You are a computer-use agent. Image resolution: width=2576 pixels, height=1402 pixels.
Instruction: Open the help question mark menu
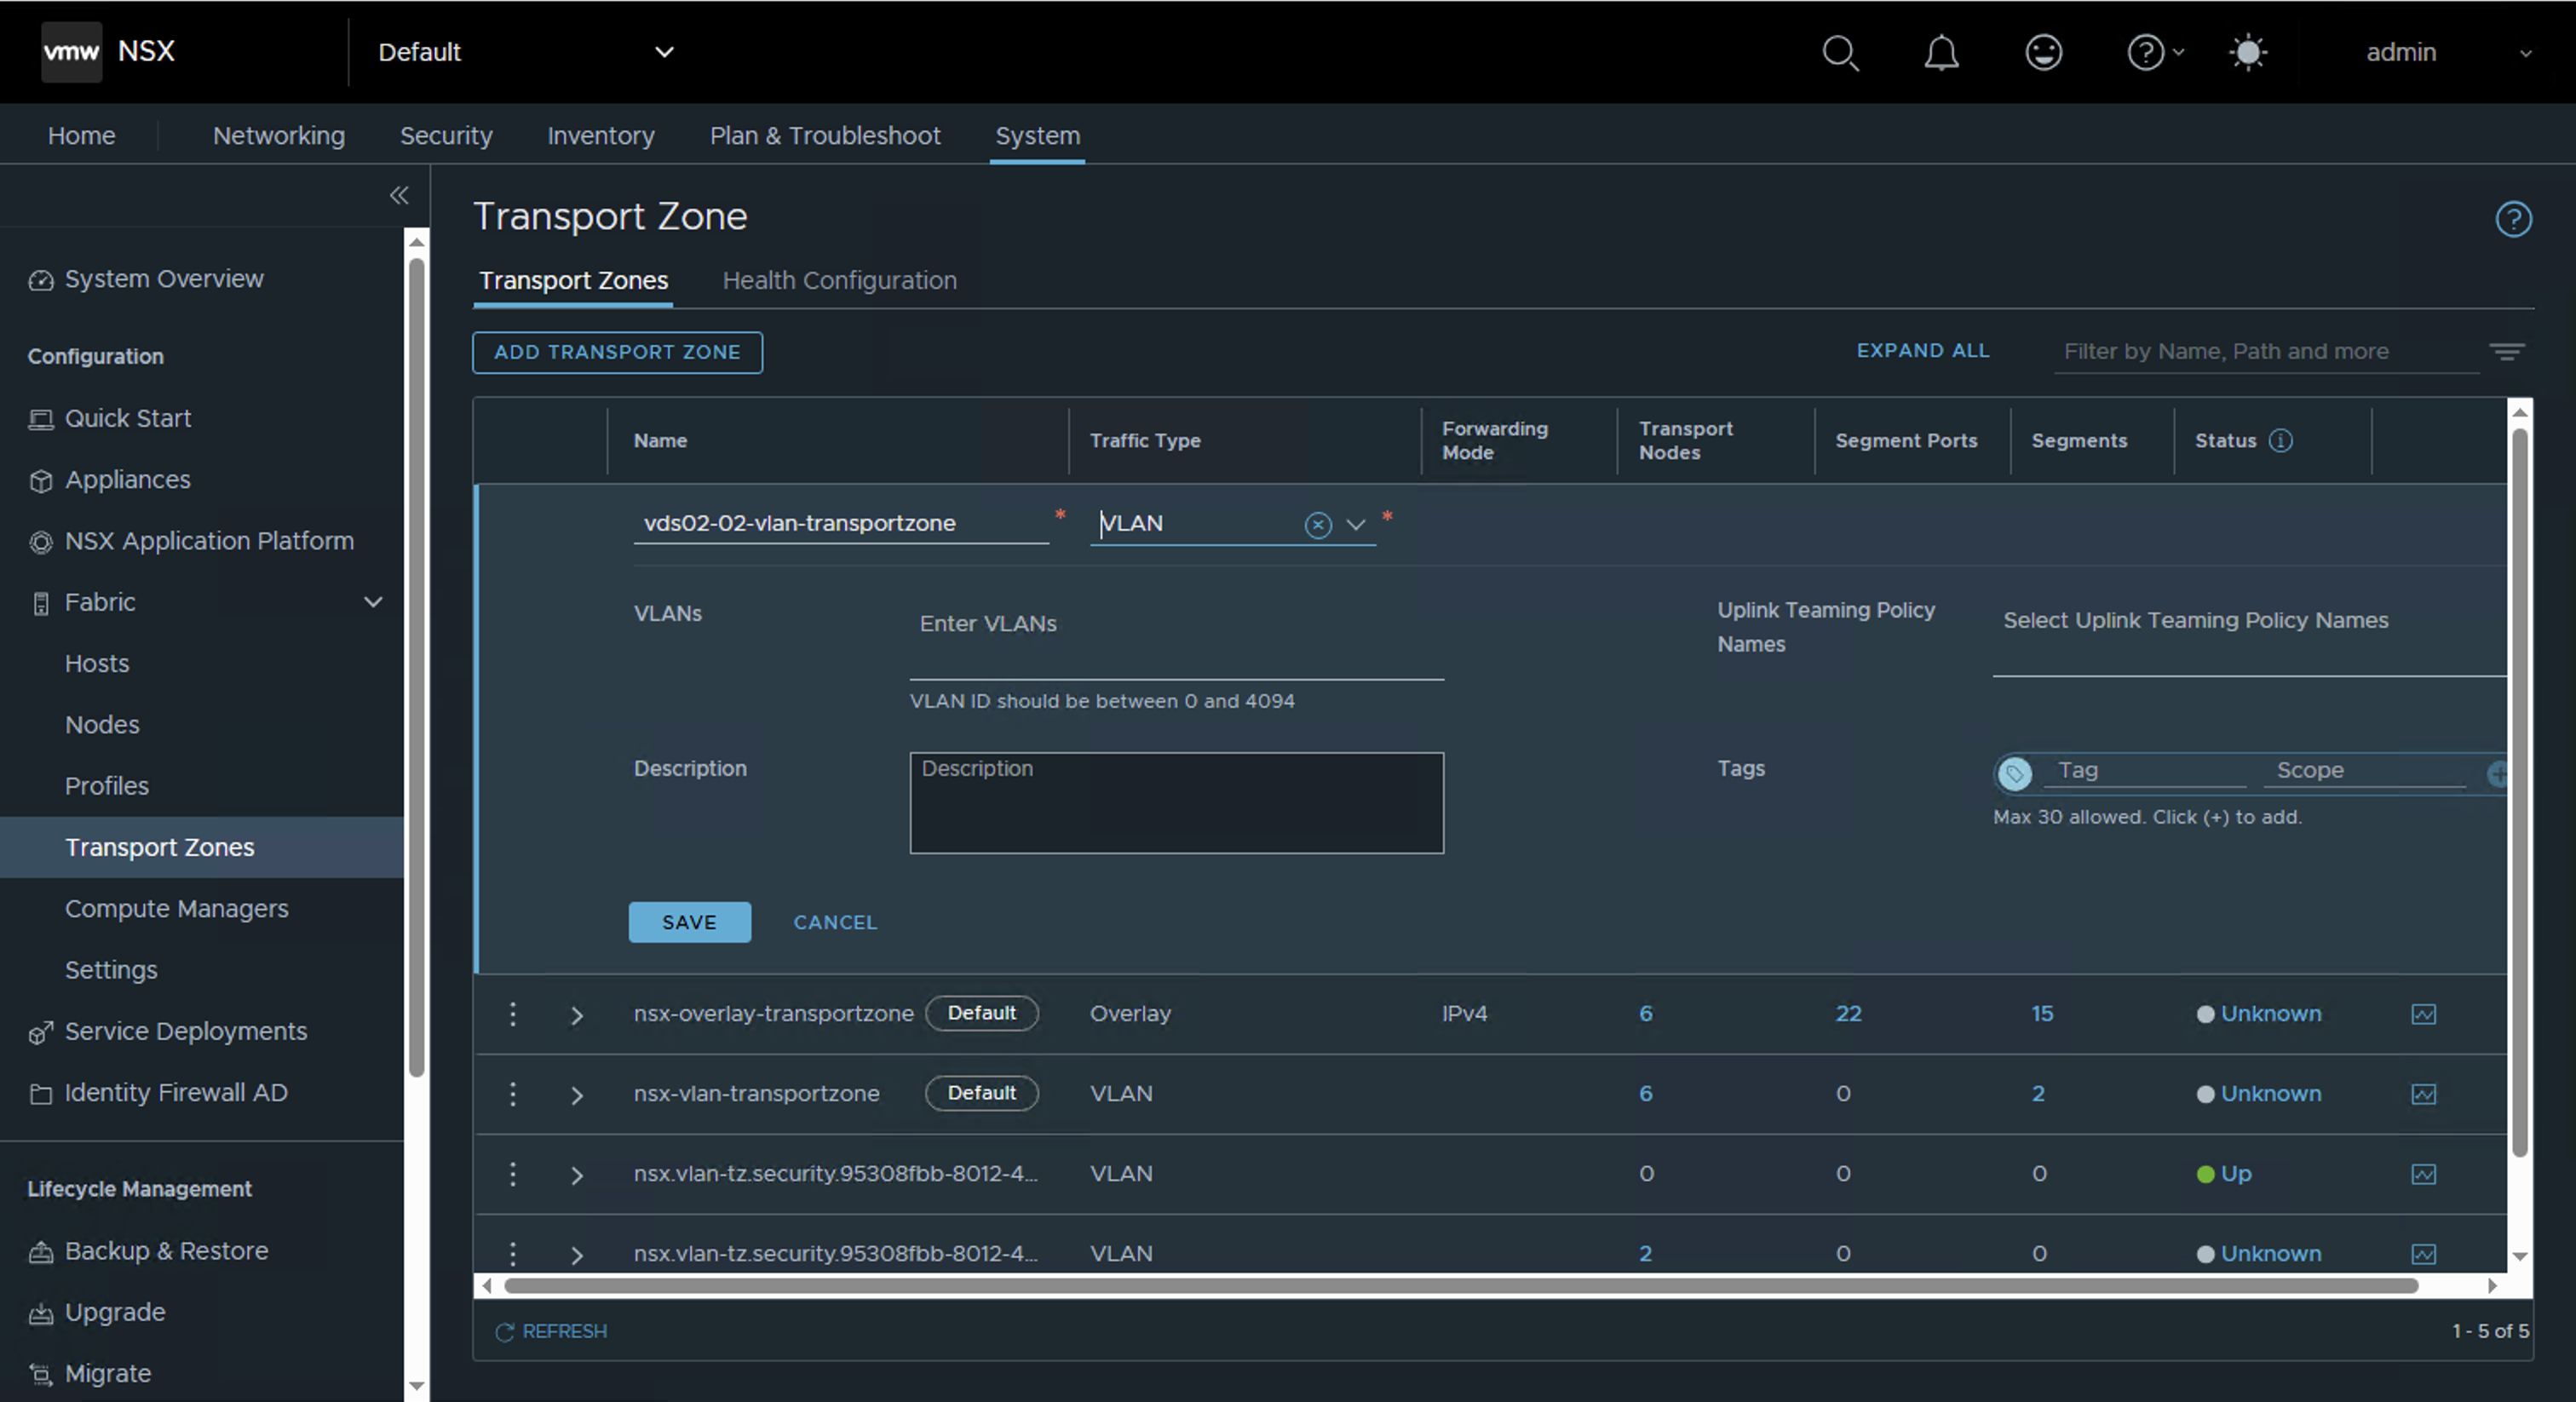click(x=2146, y=52)
